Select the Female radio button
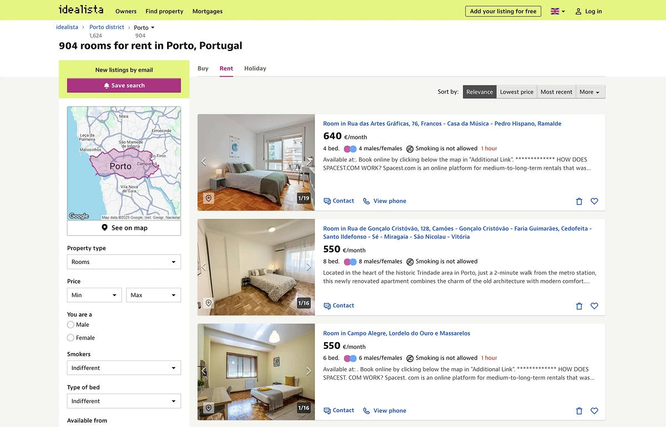666x427 pixels. [70, 338]
